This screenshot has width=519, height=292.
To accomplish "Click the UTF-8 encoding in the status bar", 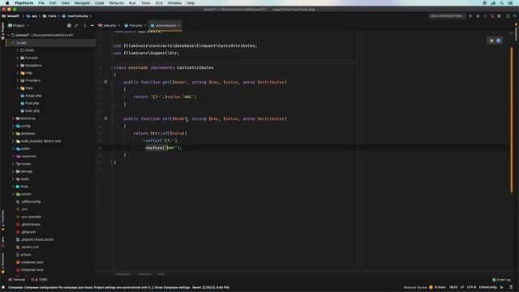I will [x=471, y=287].
